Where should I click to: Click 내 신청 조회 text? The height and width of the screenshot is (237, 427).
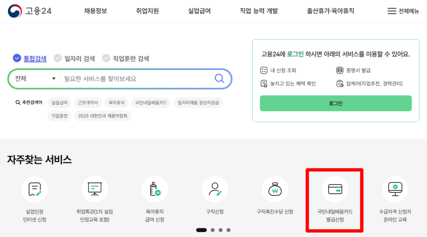click(283, 70)
